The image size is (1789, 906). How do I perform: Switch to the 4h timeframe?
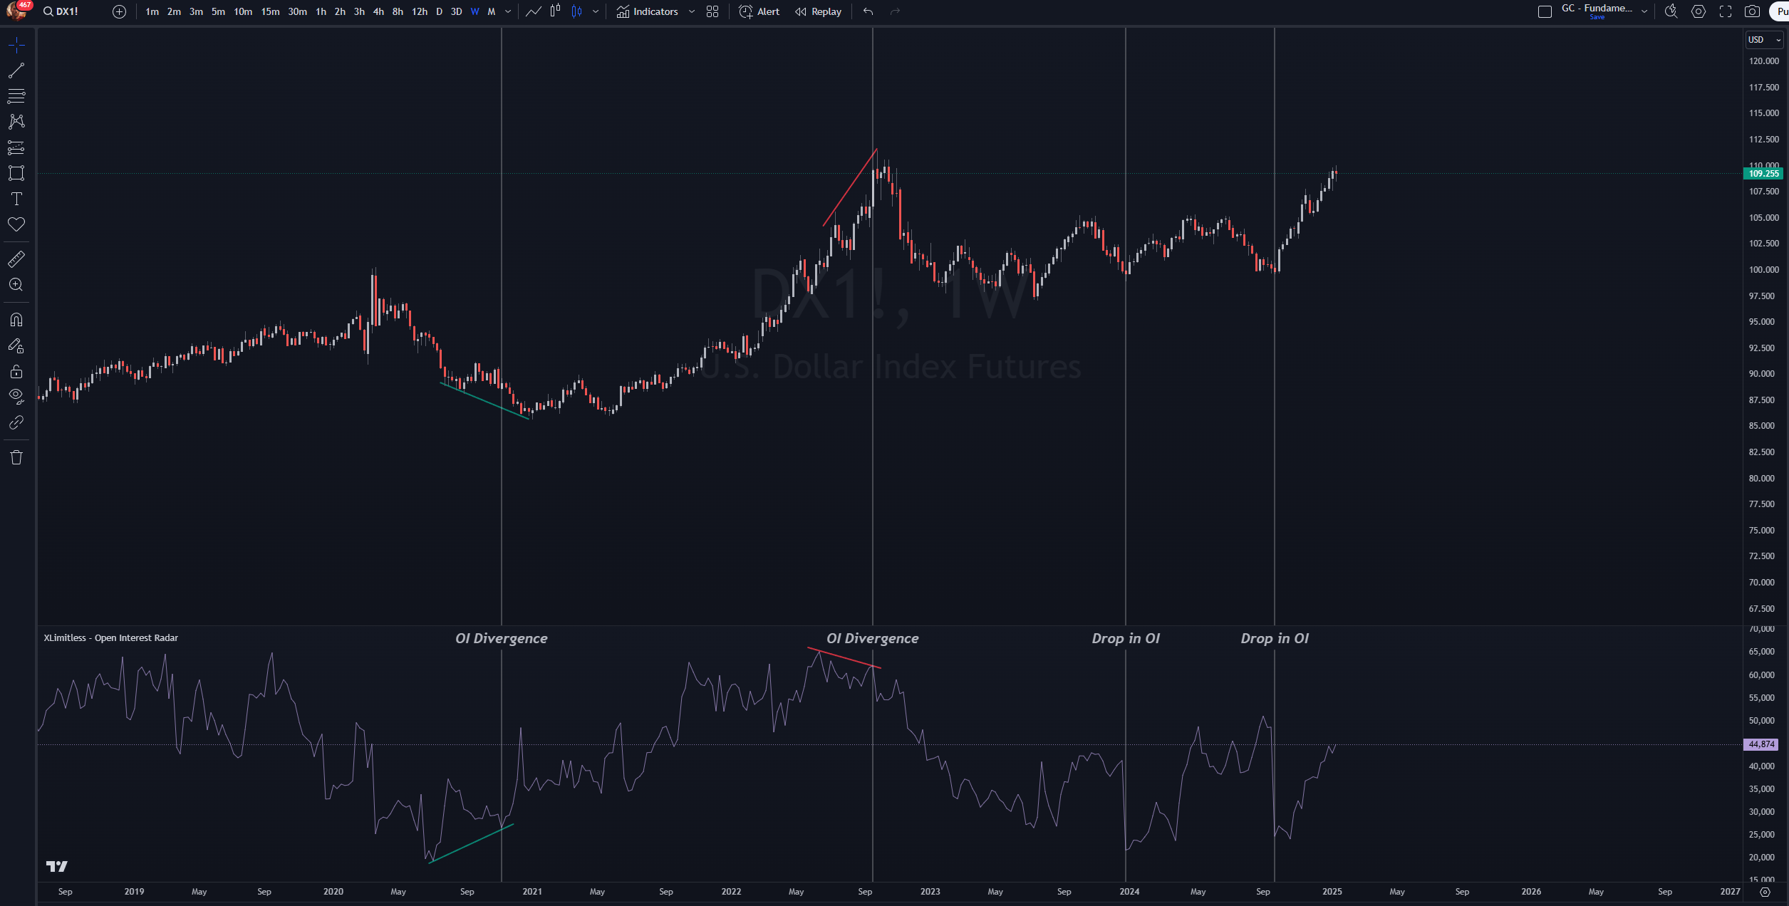[x=378, y=11]
